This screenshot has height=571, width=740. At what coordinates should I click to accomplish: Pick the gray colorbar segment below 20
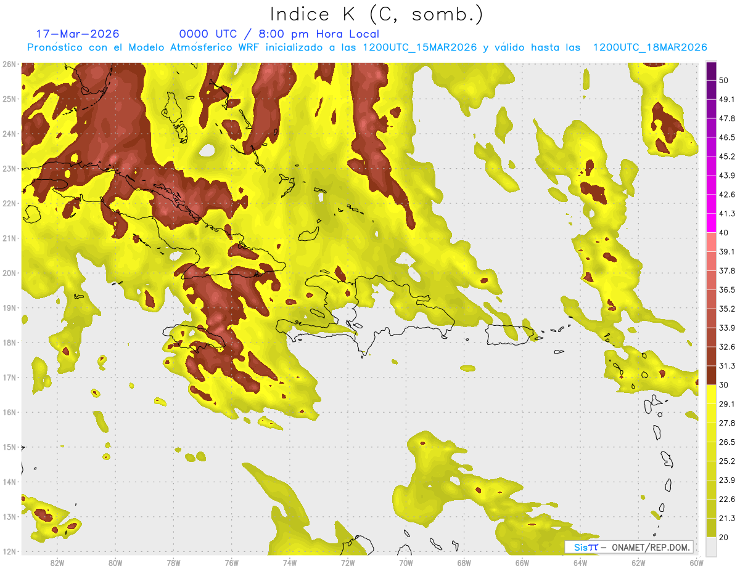tap(711, 546)
